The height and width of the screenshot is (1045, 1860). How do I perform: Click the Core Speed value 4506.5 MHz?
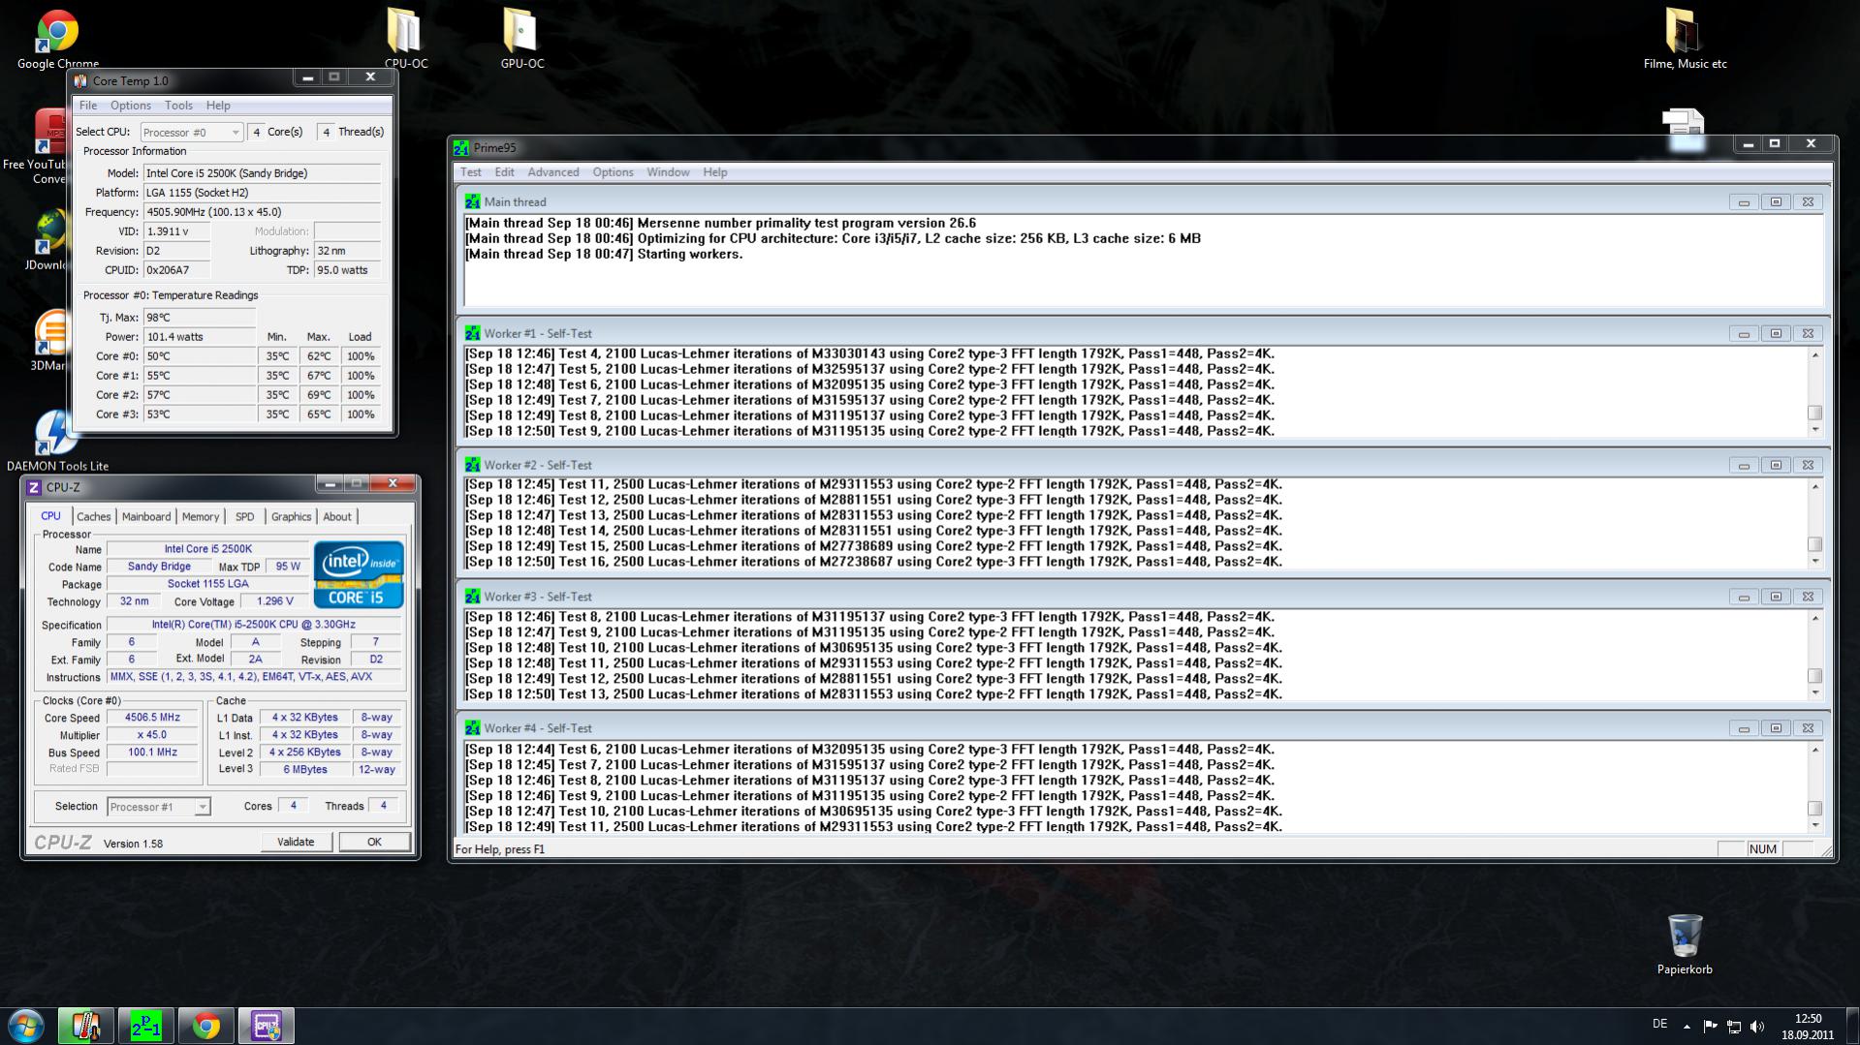(x=152, y=718)
